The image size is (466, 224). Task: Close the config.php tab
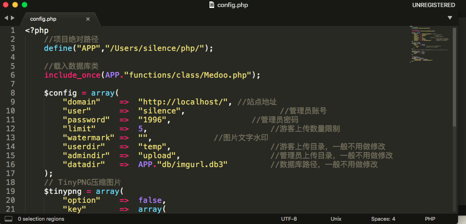click(88, 19)
